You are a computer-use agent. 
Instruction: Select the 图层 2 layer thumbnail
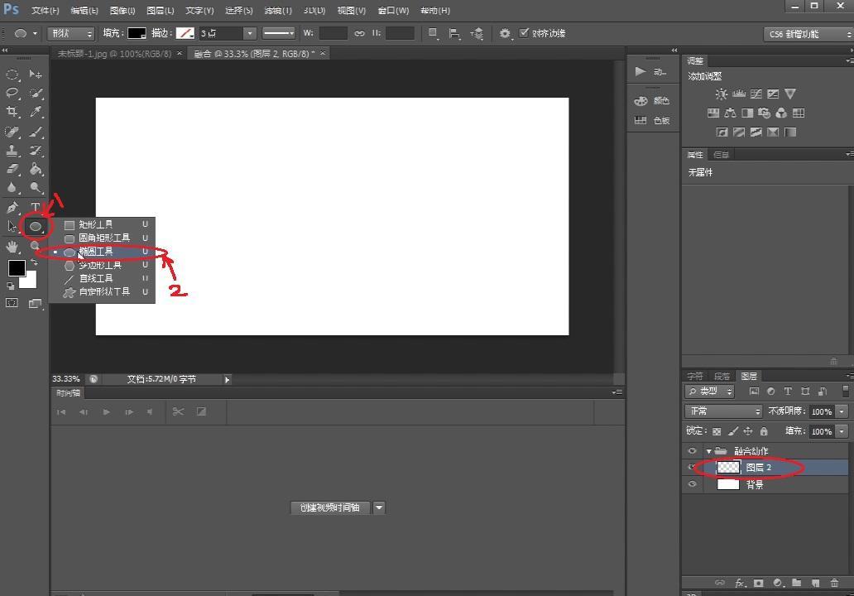click(728, 468)
